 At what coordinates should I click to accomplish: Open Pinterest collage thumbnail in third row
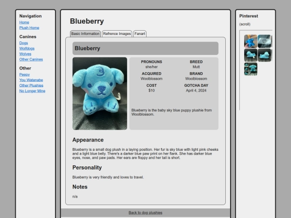251,69
